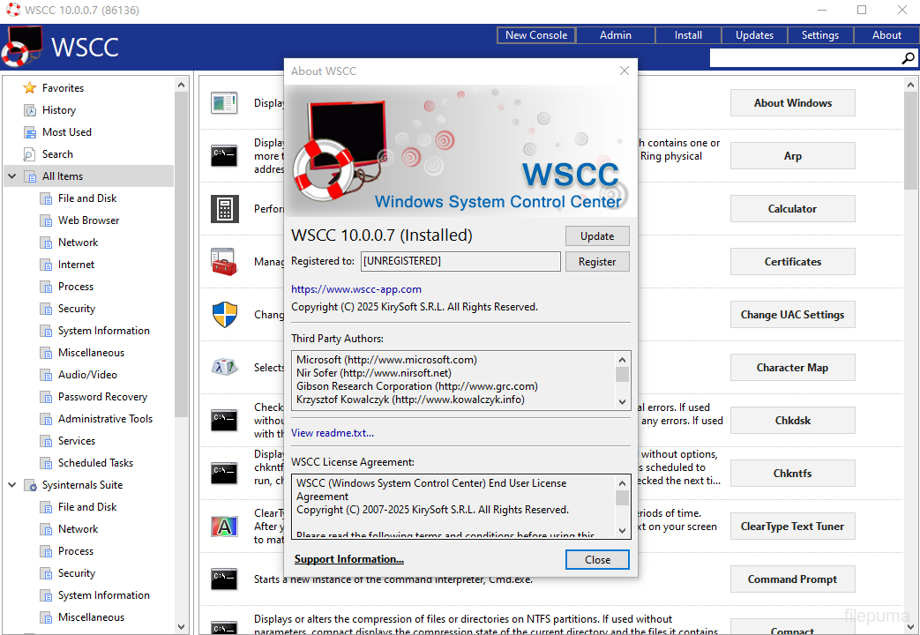Close the About WSCC dialog with Close button
Viewport: 920px width, 635px height.
point(597,560)
